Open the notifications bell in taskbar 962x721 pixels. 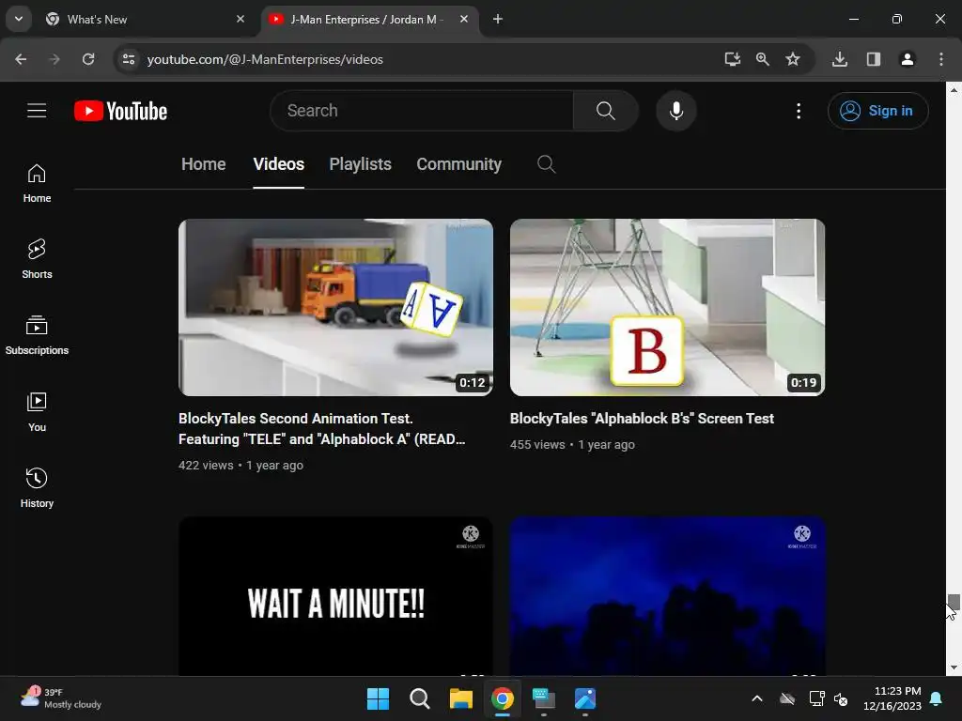pos(937,698)
